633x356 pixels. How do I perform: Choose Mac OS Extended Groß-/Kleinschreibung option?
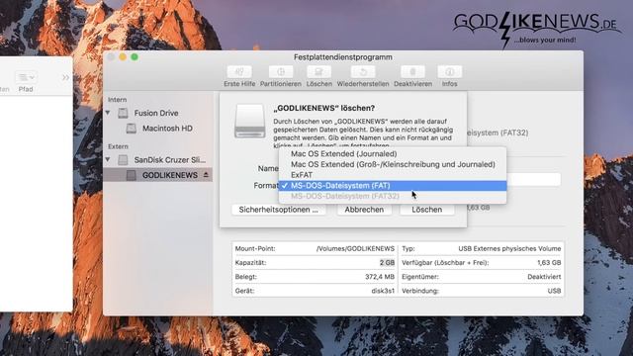click(393, 164)
